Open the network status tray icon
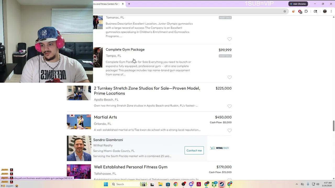 click(313, 184)
